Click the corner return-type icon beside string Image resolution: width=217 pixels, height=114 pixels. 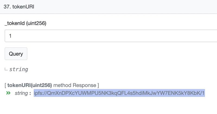pos(6,69)
